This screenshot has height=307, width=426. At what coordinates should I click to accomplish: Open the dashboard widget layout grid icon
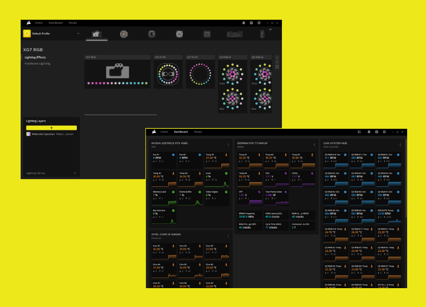click(x=359, y=132)
